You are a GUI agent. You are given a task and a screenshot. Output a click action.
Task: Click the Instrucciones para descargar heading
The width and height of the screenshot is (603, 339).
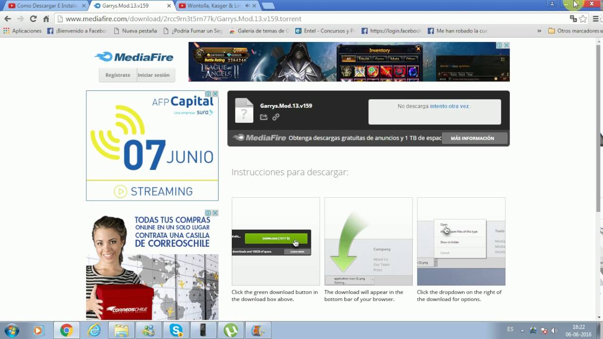click(x=290, y=172)
